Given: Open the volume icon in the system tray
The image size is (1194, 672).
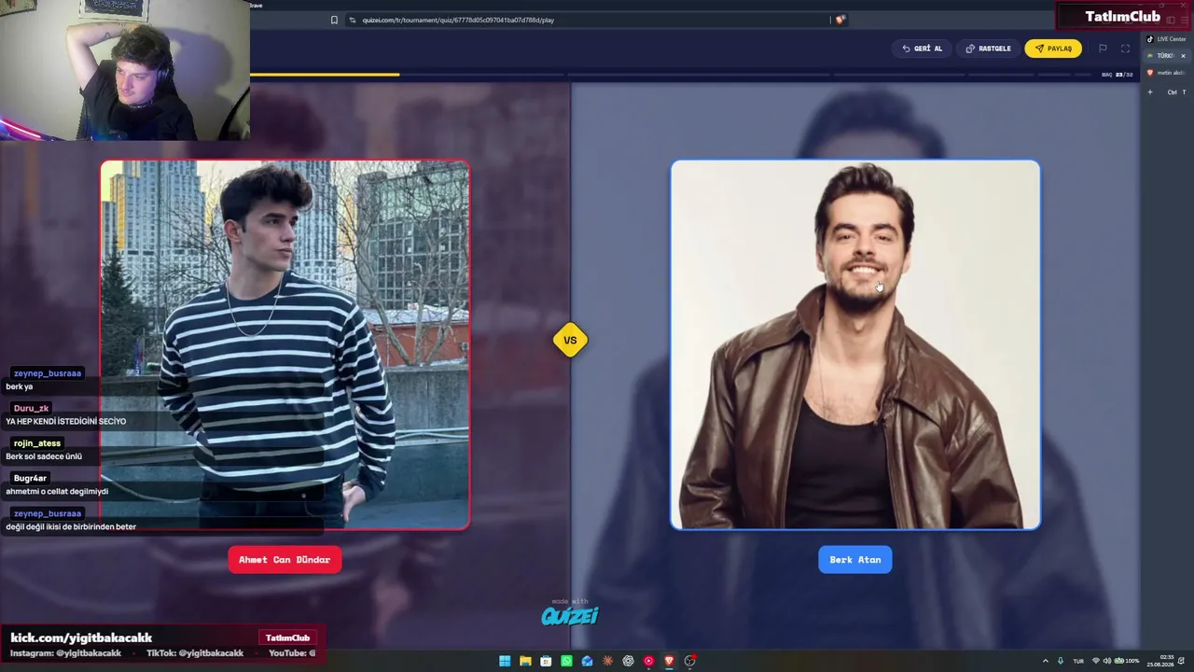Looking at the screenshot, I should tap(1107, 661).
